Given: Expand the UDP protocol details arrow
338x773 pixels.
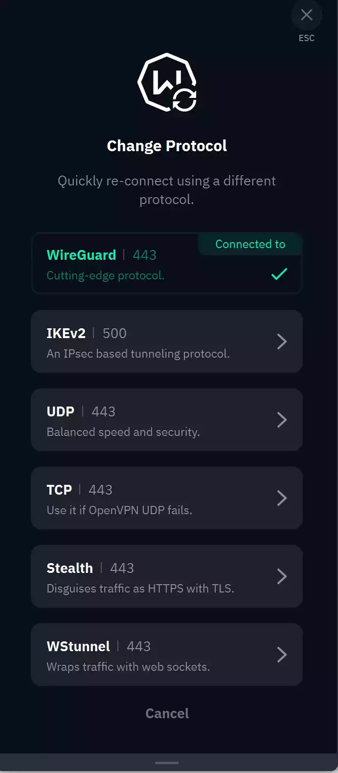Looking at the screenshot, I should coord(282,420).
